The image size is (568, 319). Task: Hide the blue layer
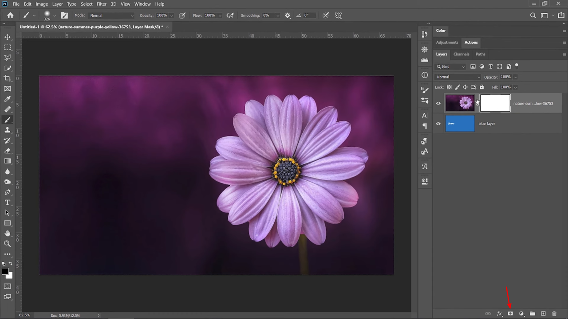(438, 123)
